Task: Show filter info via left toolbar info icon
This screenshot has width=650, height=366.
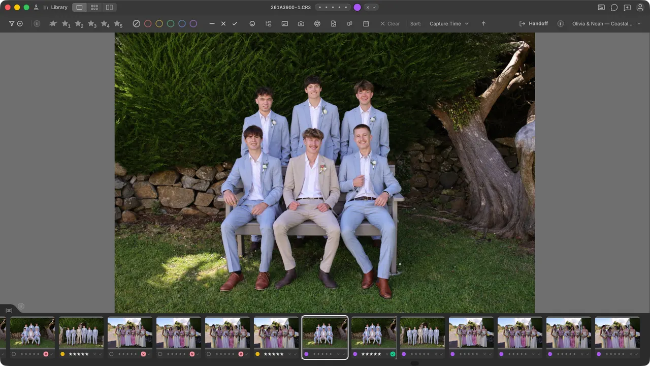Action: (x=37, y=24)
